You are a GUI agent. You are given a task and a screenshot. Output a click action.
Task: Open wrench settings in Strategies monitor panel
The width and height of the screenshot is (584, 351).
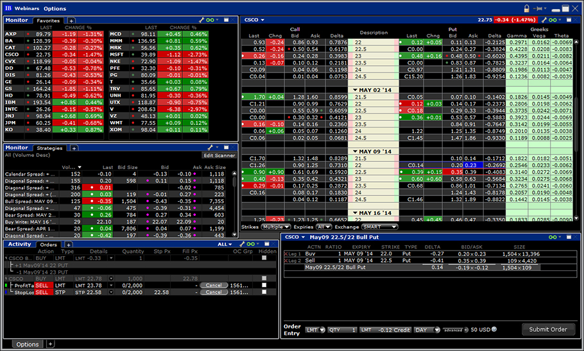pyautogui.click(x=210, y=147)
